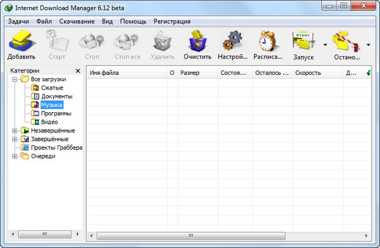Sort by Размер column header

[198, 73]
